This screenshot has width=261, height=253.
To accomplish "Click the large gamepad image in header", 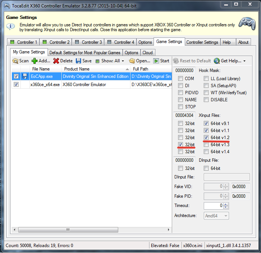I will pyautogui.click(x=247, y=23).
